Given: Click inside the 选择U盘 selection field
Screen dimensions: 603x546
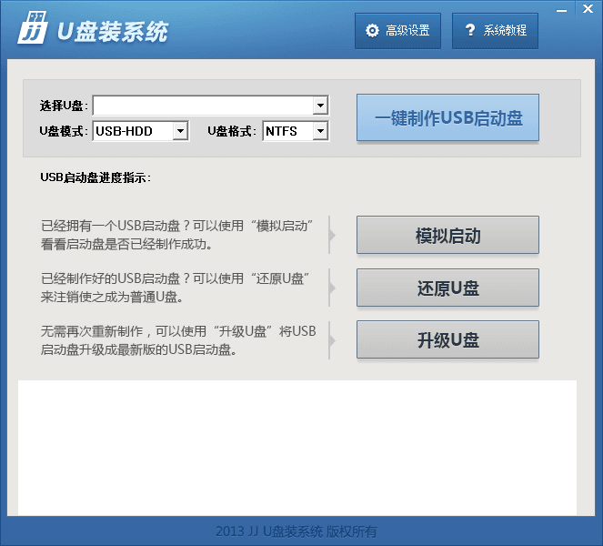Looking at the screenshot, I should [202, 106].
